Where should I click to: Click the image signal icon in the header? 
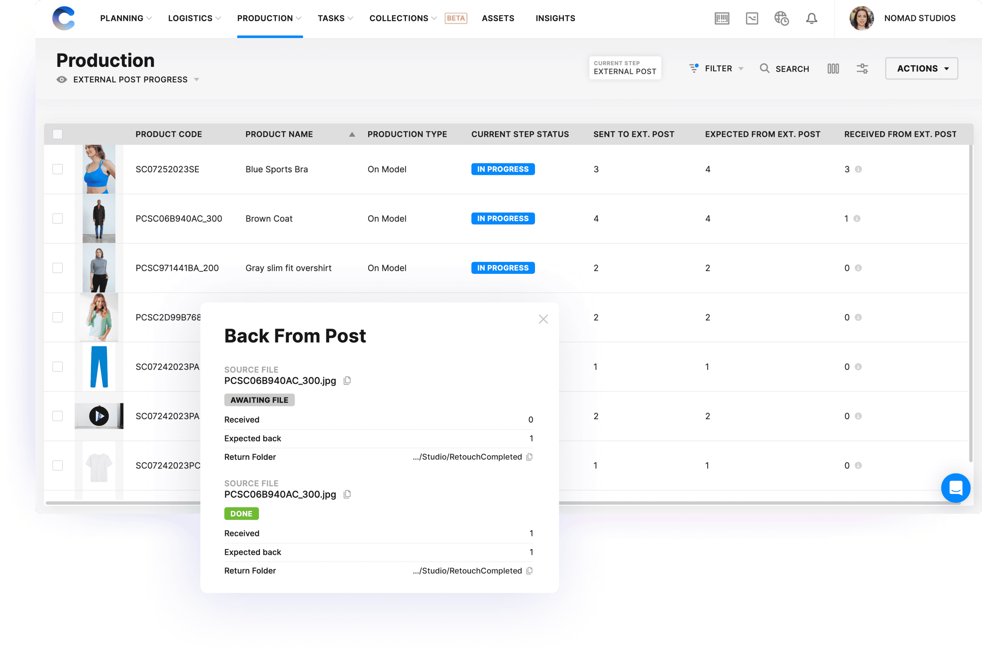pos(752,18)
